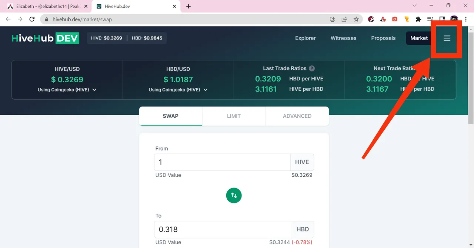The width and height of the screenshot is (474, 248).
Task: Close the Elizabeth PeakD tab
Action: tap(86, 6)
